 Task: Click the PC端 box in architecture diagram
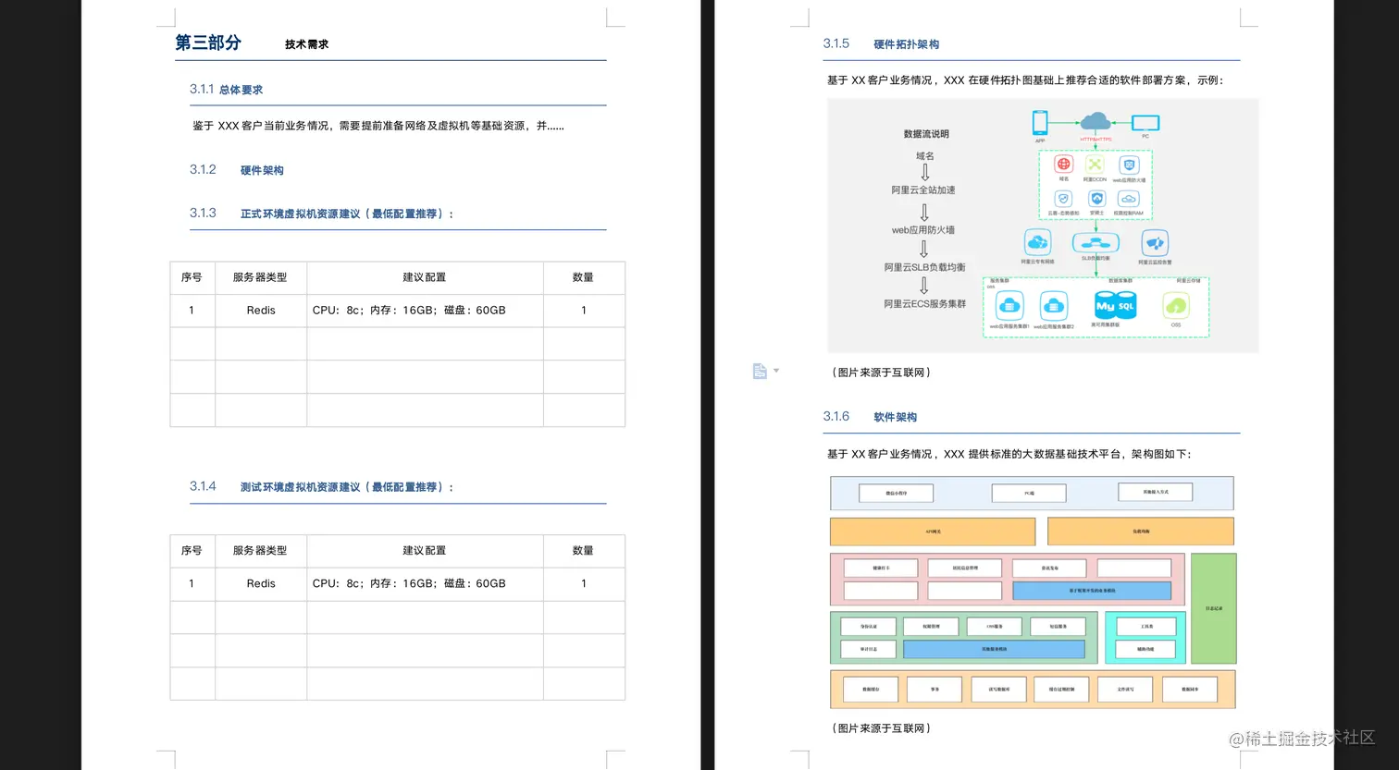click(x=1029, y=494)
